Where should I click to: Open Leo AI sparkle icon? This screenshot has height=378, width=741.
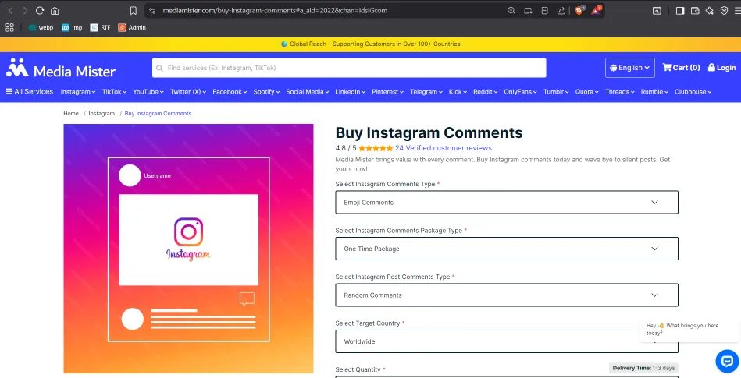pyautogui.click(x=709, y=10)
